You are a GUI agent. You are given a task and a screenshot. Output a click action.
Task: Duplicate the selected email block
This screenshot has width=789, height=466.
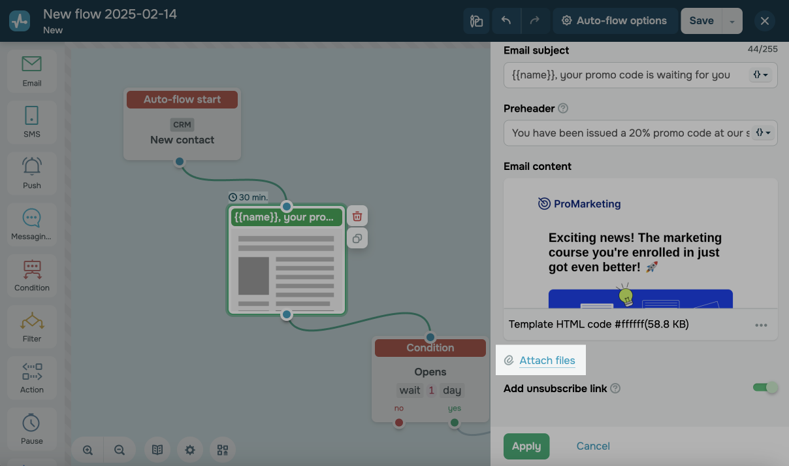pos(357,239)
